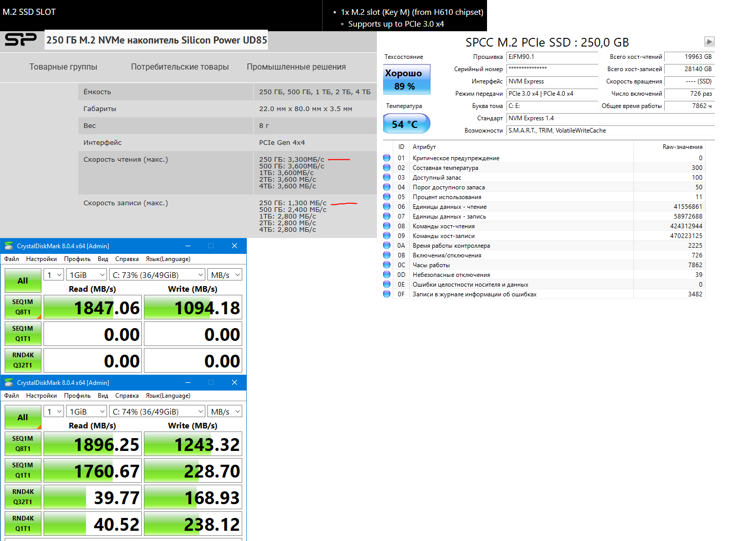The image size is (740, 541).
Task: Click the status circle for Критическое предупреждение
Action: point(387,158)
